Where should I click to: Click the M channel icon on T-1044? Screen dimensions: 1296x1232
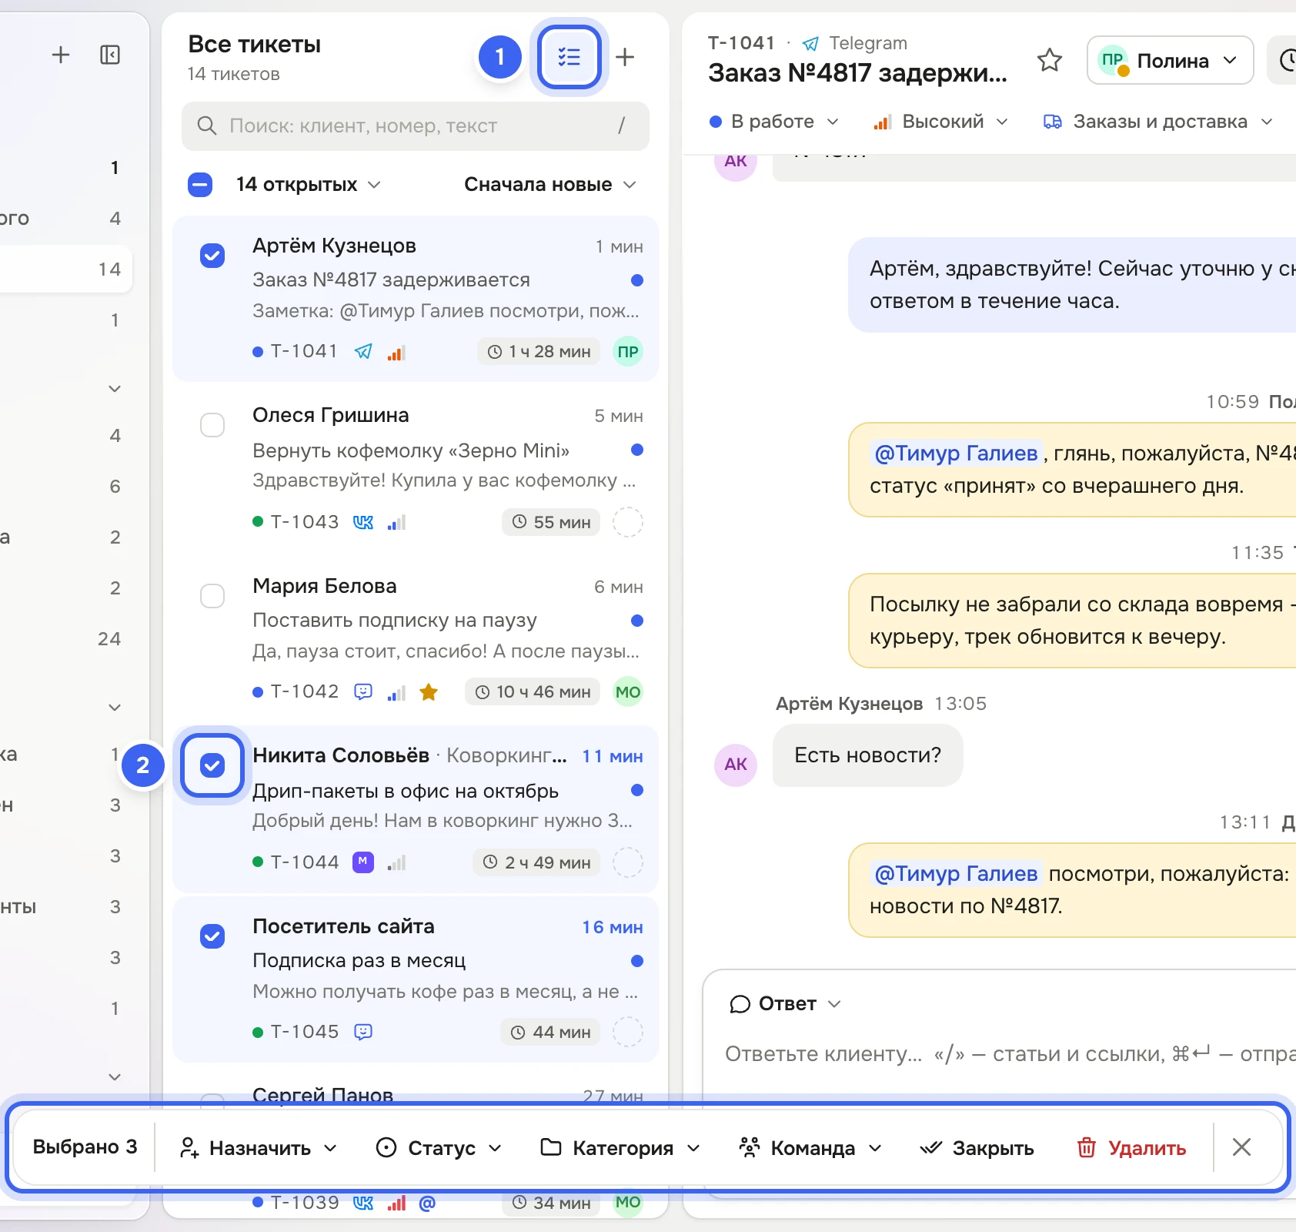363,862
